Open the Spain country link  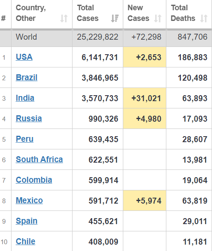pyautogui.click(x=26, y=221)
